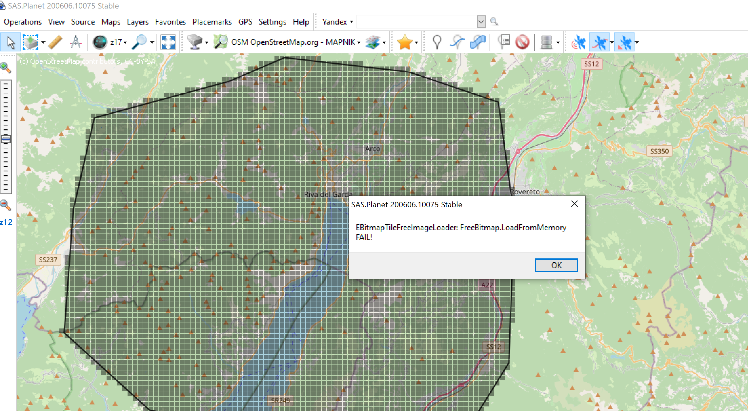The width and height of the screenshot is (748, 411).
Task: Add a new placemark pin
Action: (x=437, y=42)
